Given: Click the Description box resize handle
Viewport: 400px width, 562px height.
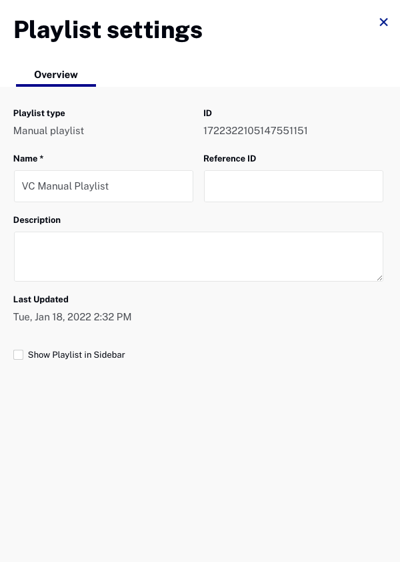Looking at the screenshot, I should (x=379, y=278).
